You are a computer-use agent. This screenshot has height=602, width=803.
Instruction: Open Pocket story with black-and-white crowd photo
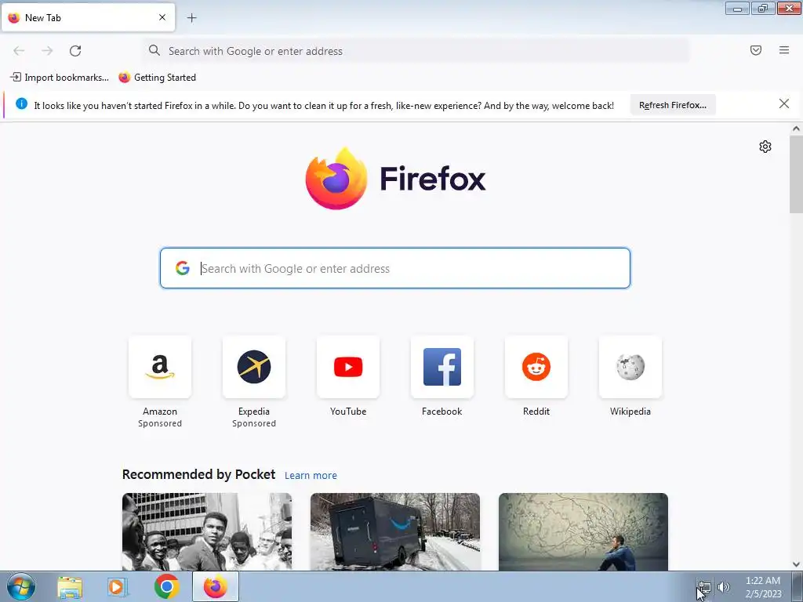click(207, 531)
